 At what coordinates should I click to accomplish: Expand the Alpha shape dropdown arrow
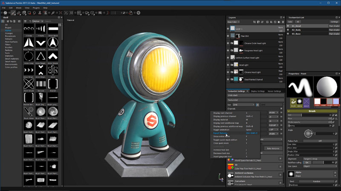pos(335,176)
